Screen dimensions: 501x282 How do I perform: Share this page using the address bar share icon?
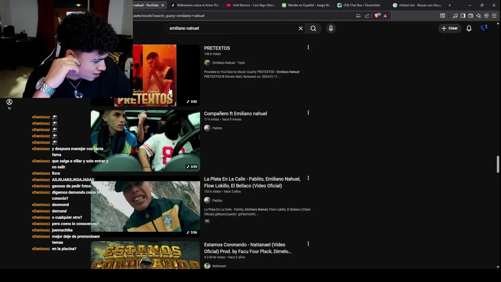point(367,16)
